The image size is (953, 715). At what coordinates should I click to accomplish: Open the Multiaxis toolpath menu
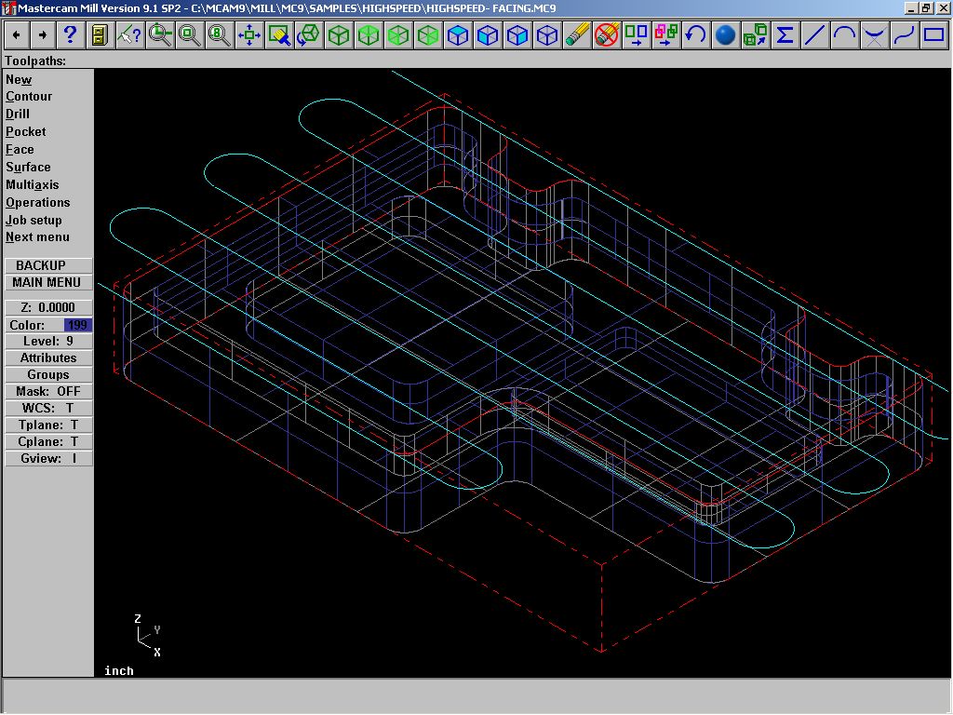[x=33, y=185]
